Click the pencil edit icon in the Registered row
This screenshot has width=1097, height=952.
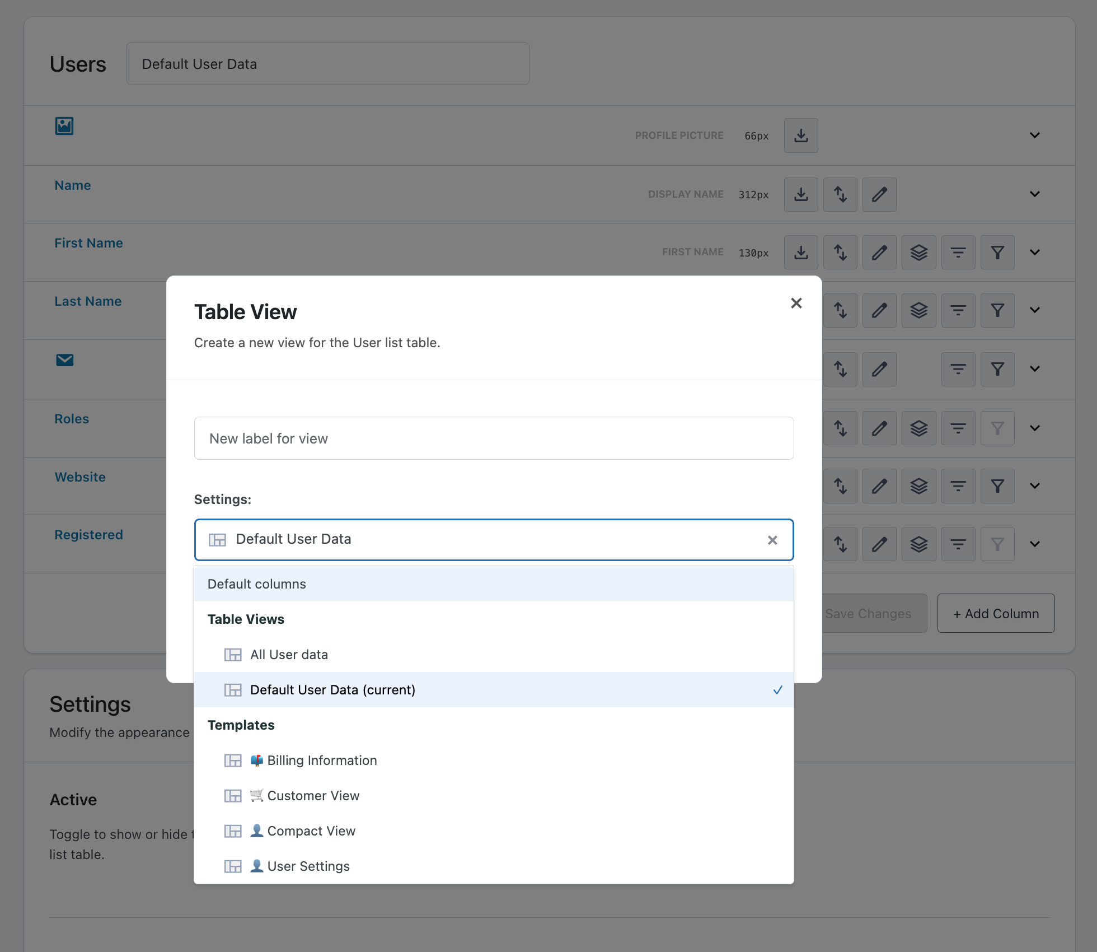point(879,544)
